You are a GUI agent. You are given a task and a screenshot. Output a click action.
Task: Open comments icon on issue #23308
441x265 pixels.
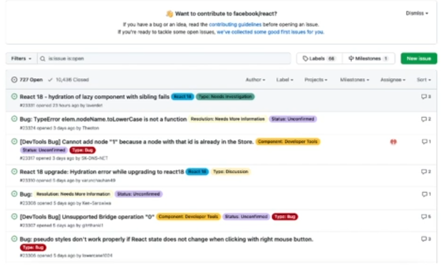[427, 194]
